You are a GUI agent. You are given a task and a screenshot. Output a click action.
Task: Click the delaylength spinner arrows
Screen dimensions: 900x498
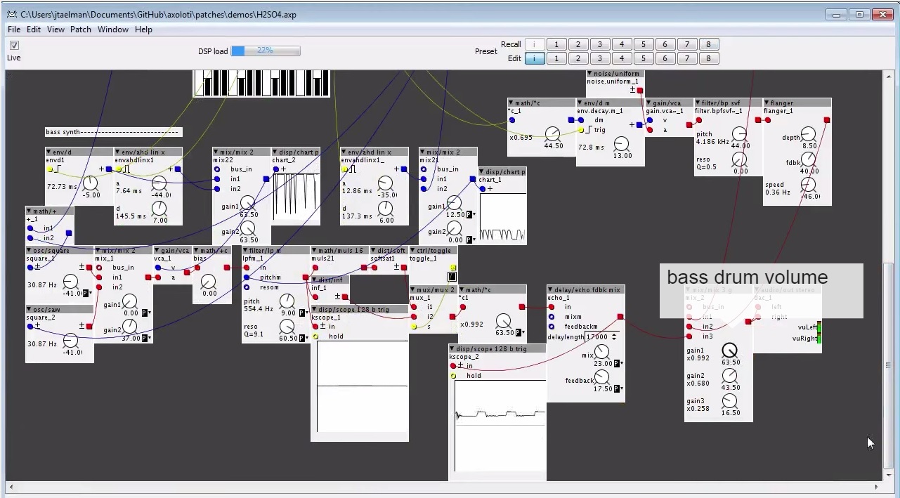tap(614, 336)
